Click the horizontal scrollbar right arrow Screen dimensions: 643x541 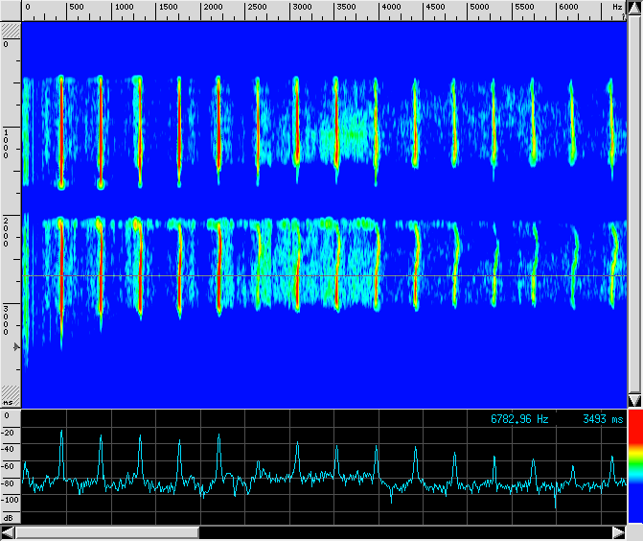point(618,531)
